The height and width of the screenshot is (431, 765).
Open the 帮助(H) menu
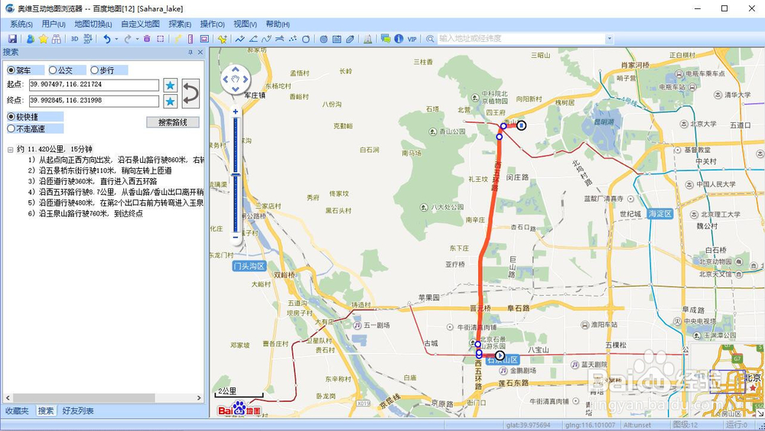pyautogui.click(x=278, y=24)
